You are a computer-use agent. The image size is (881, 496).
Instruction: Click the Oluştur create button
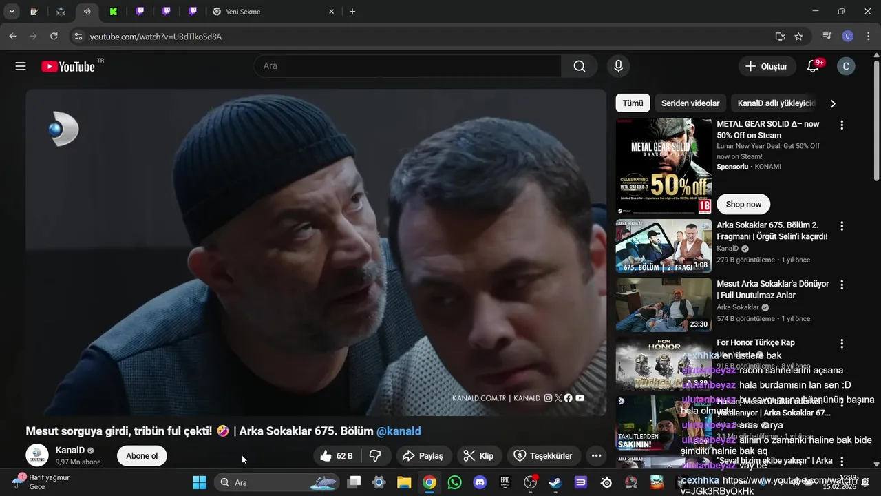(766, 66)
